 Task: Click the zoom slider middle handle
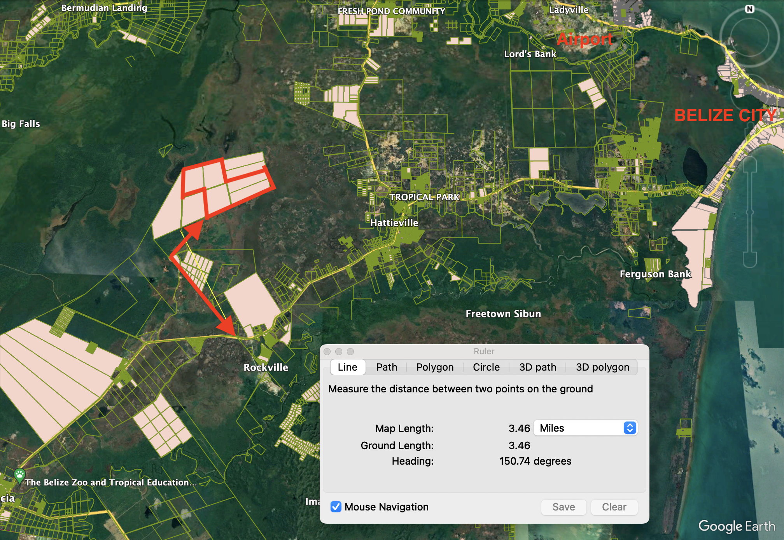[x=749, y=212]
